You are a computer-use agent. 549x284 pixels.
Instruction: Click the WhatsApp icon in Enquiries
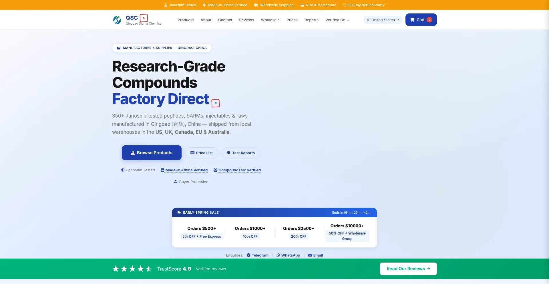click(x=278, y=255)
